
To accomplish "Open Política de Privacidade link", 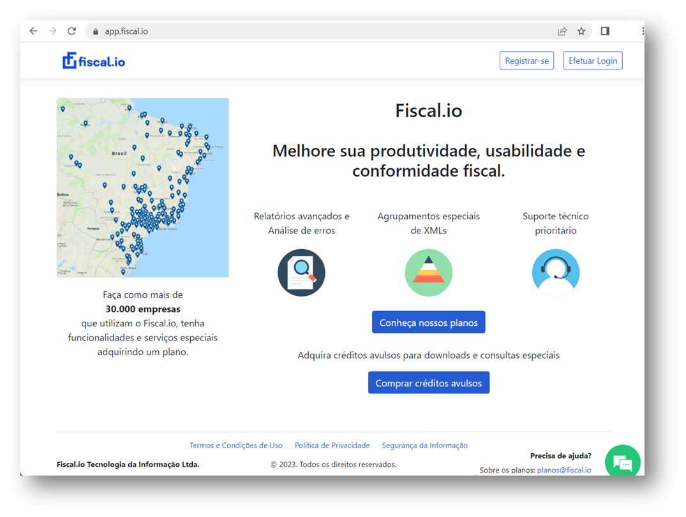I will pos(332,446).
